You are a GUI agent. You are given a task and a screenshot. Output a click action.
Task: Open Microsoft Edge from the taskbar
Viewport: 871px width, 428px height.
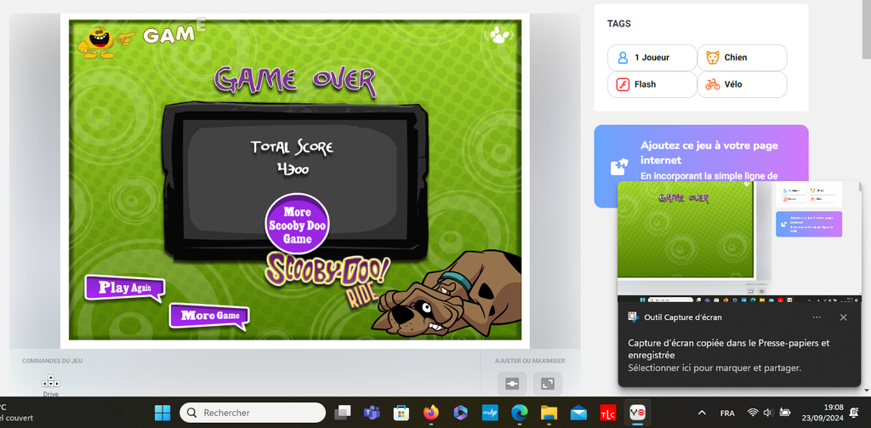(519, 413)
